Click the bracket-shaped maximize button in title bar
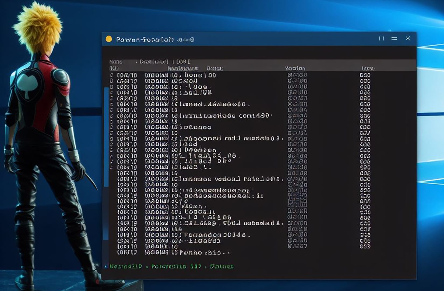Image resolution: width=444 pixels, height=291 pixels. [382, 39]
